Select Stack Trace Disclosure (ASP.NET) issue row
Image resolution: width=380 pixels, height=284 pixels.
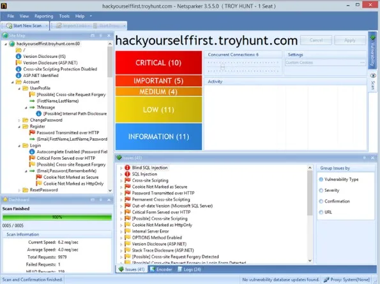point(163,250)
